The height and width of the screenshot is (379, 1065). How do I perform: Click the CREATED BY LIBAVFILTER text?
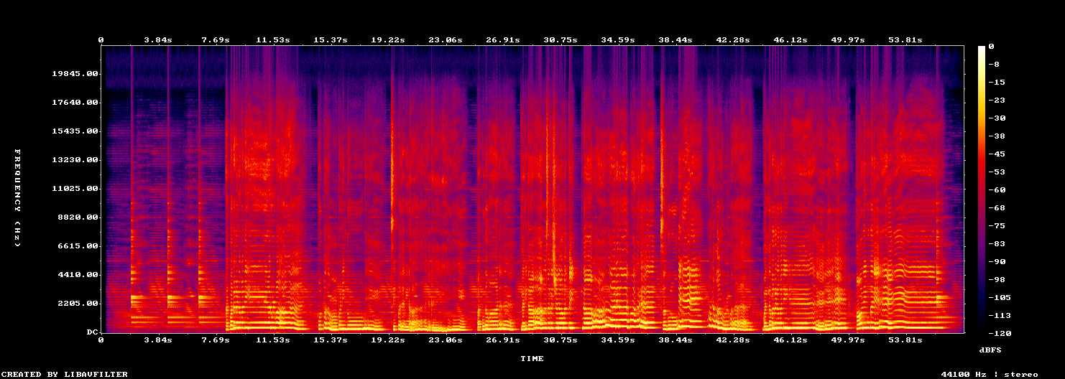point(65,374)
